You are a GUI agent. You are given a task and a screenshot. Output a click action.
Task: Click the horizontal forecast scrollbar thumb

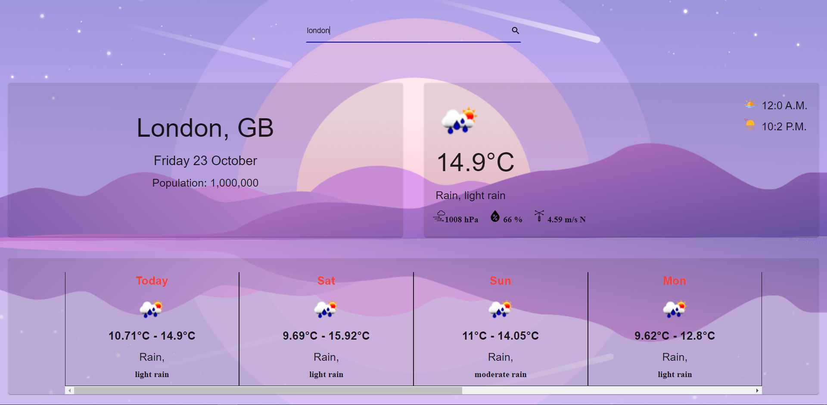pyautogui.click(x=268, y=390)
